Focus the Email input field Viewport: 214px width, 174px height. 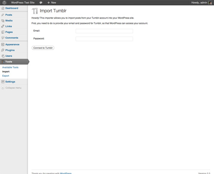click(x=104, y=31)
